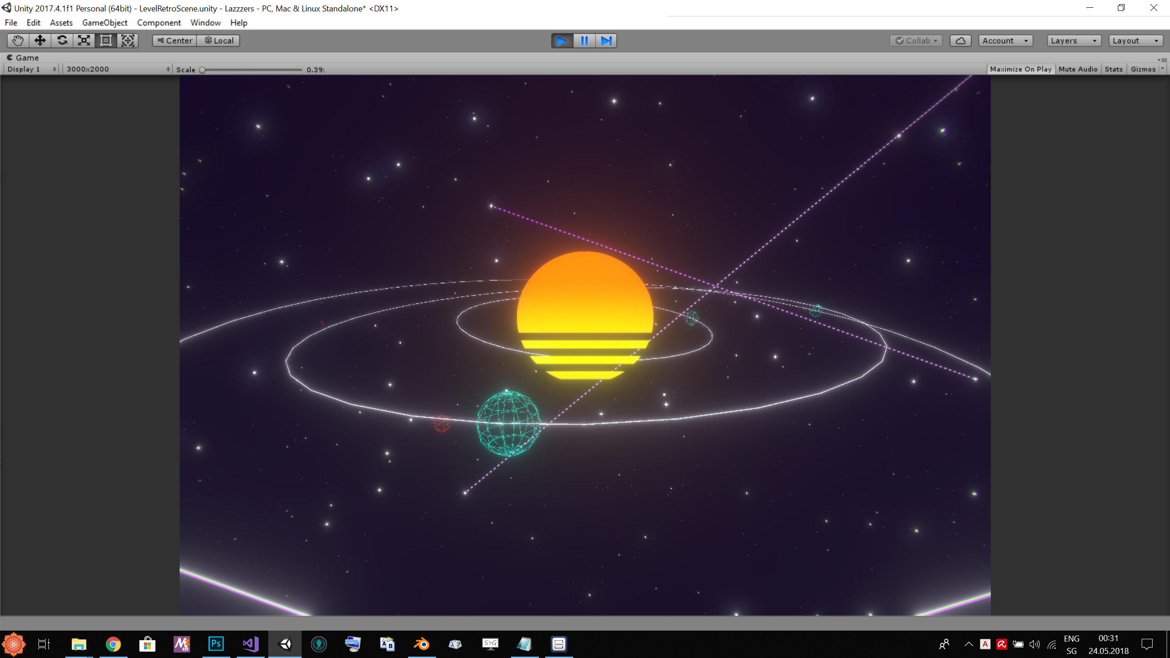Open the 3000x2000 resolution dropdown
Screen dimensions: 1170x658
click(x=117, y=69)
